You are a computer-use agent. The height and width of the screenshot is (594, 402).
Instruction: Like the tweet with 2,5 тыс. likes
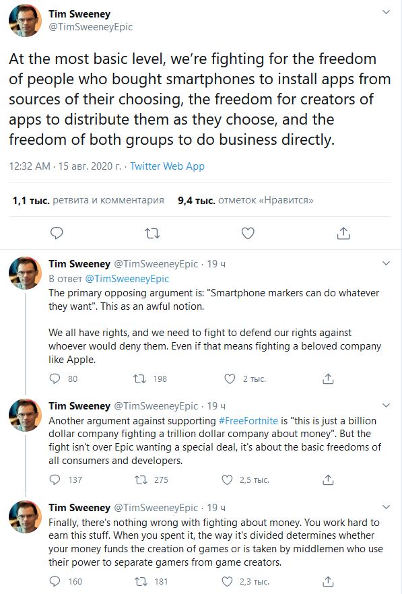coord(227,480)
